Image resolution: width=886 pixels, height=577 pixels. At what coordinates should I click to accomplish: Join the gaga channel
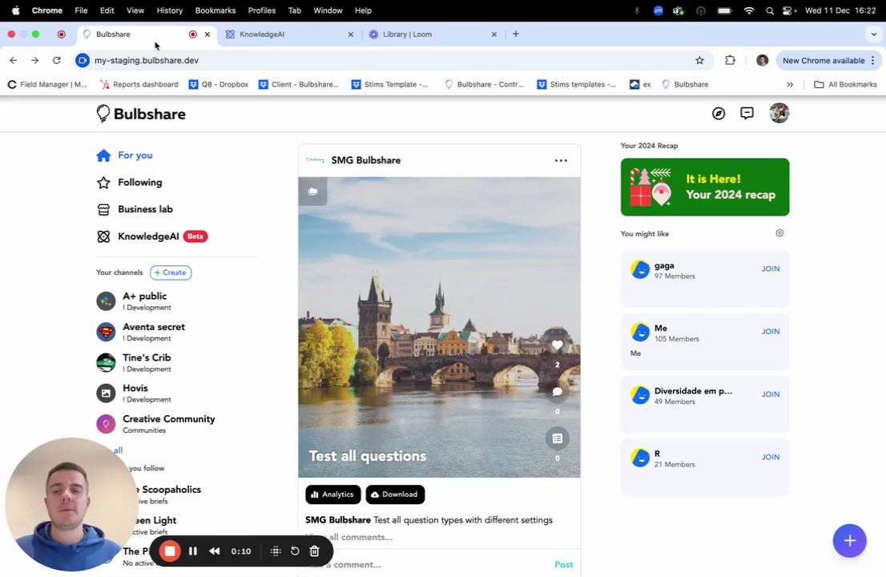(770, 269)
